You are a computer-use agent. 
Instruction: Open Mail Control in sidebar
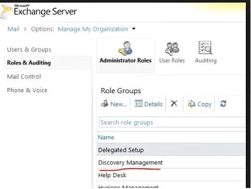(x=24, y=77)
